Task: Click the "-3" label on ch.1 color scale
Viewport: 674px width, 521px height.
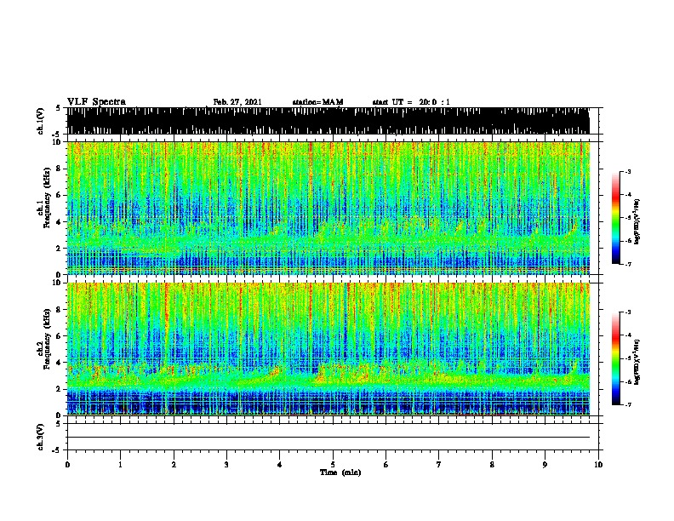Action: coord(627,171)
